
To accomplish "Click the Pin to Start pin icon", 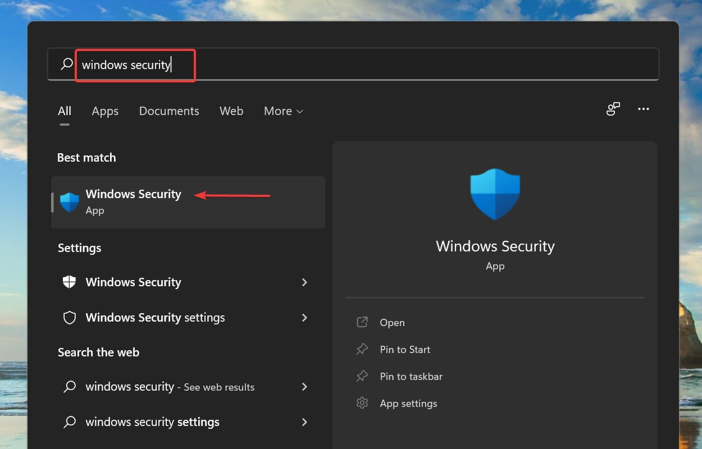I will pos(362,349).
